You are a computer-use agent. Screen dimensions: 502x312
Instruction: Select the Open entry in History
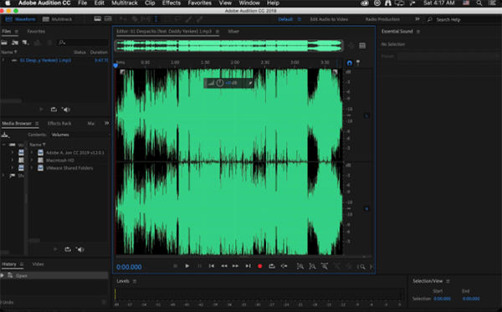pyautogui.click(x=54, y=275)
